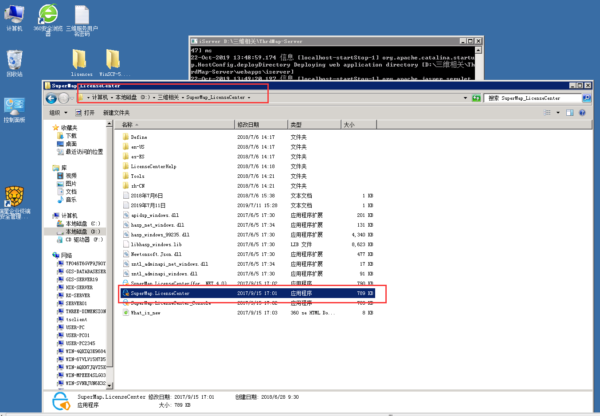This screenshot has height=416, width=600.
Task: Go forward with the Explorer forward arrow
Action: pyautogui.click(x=64, y=98)
